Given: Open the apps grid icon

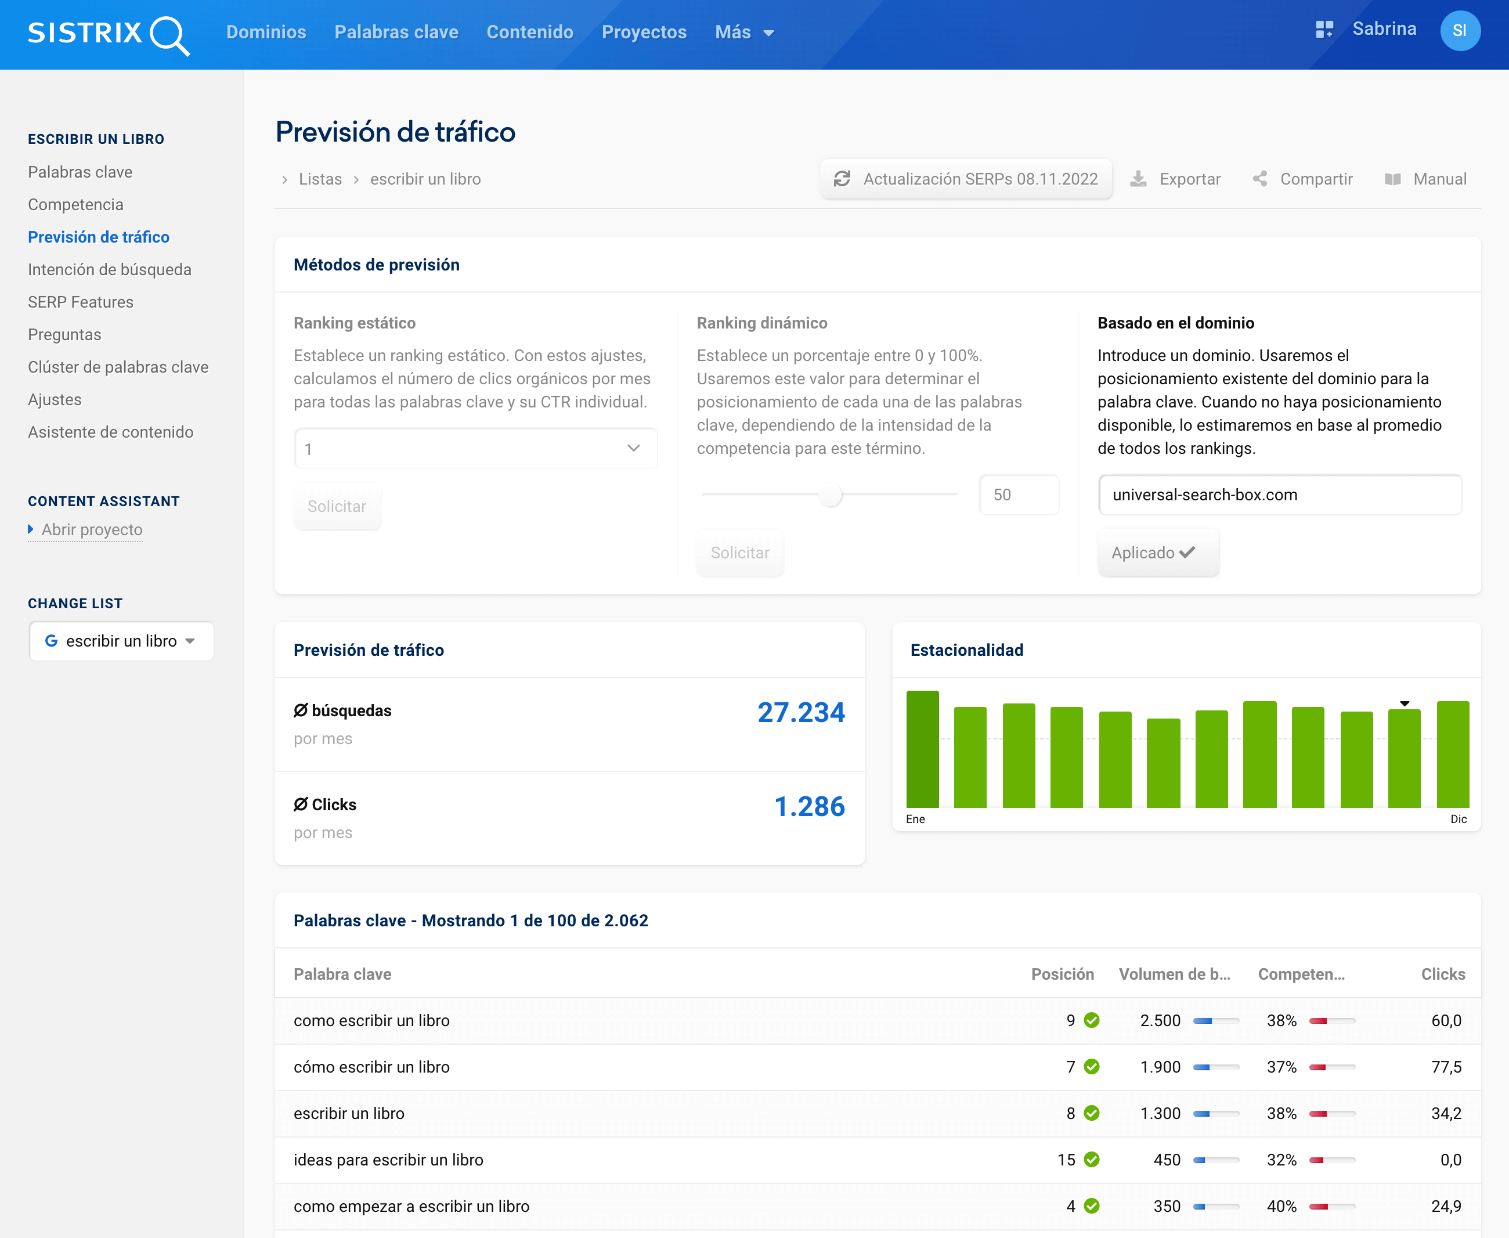Looking at the screenshot, I should 1324,29.
